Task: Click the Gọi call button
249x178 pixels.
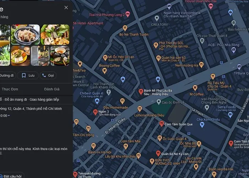Action: [48, 75]
